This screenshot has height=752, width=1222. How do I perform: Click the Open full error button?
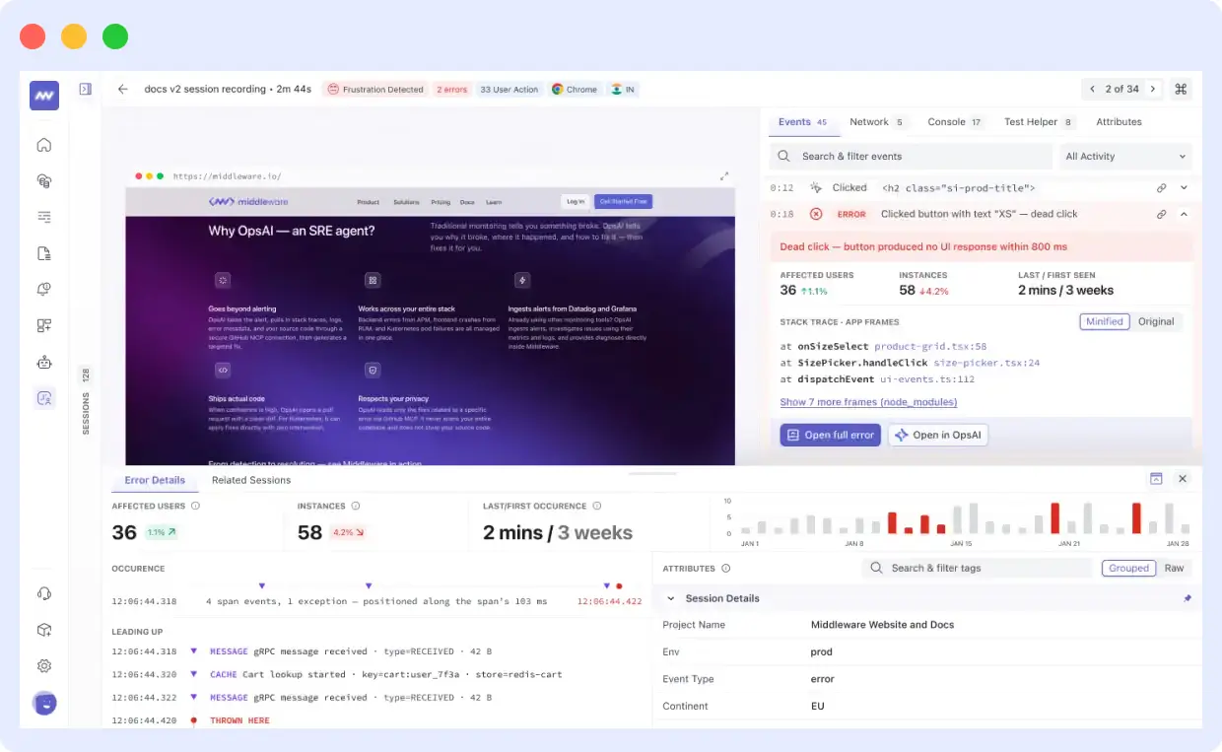(x=830, y=435)
